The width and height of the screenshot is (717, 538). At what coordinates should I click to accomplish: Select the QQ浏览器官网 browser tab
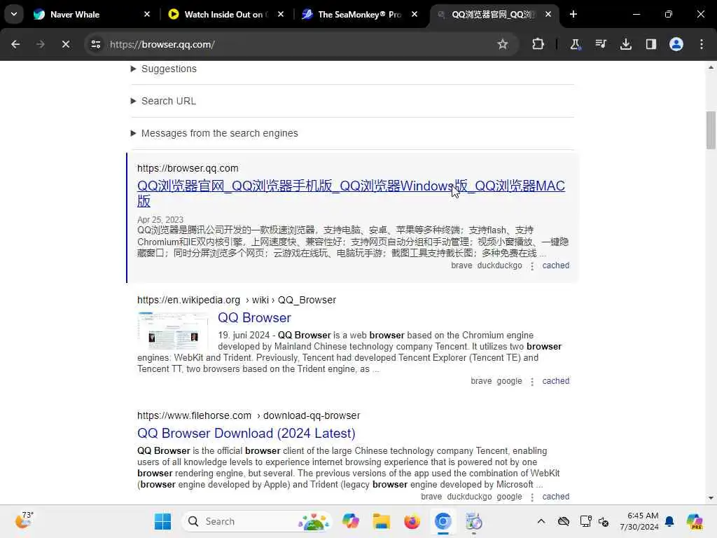tap(493, 14)
